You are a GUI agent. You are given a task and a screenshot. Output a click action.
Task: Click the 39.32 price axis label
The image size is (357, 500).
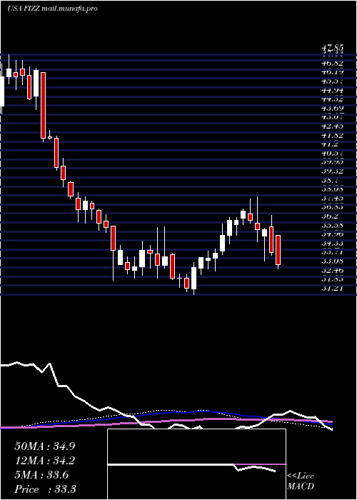pos(332,171)
